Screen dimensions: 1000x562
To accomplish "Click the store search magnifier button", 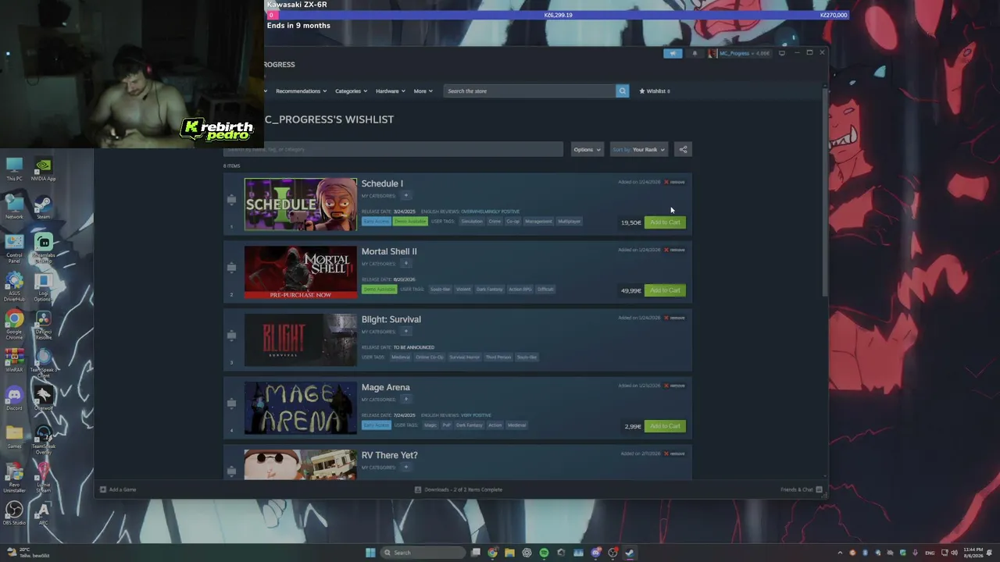I will click(622, 91).
